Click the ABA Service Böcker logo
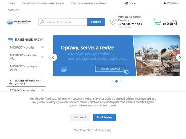Screen dimensions: 186x139 19,22
